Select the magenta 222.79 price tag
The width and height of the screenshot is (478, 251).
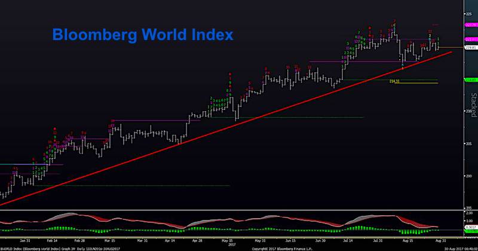coord(471,25)
